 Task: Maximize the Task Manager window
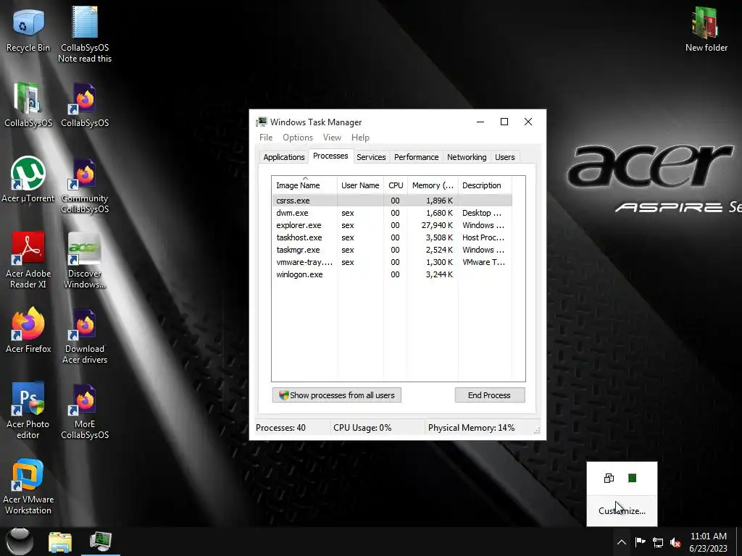point(504,122)
